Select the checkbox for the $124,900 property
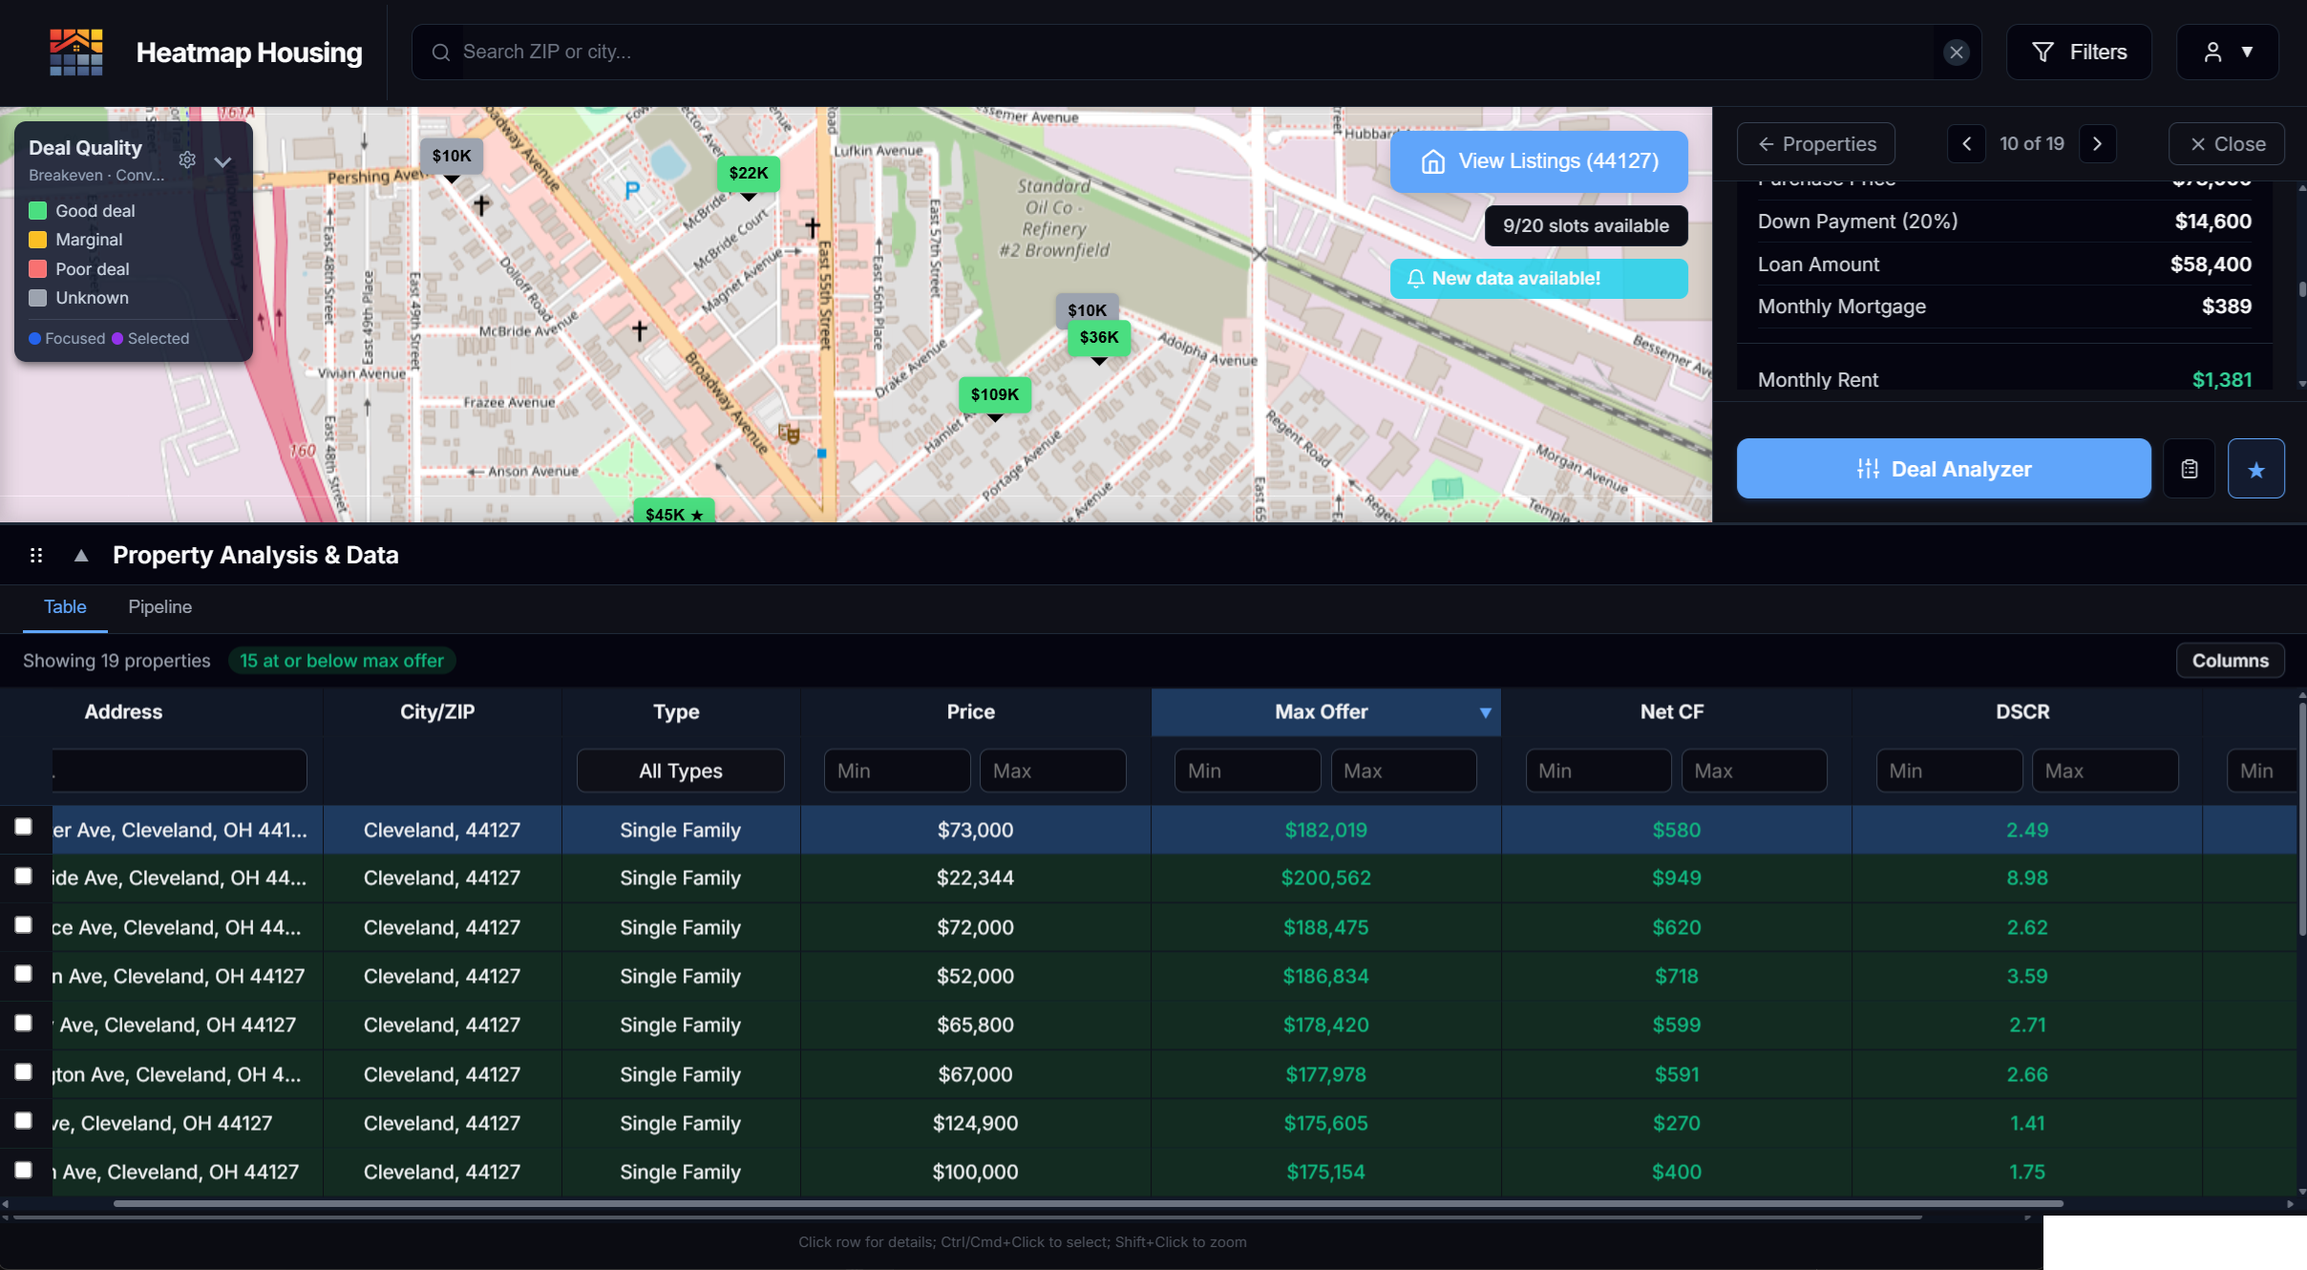Image resolution: width=2307 pixels, height=1270 pixels. pos(23,1120)
